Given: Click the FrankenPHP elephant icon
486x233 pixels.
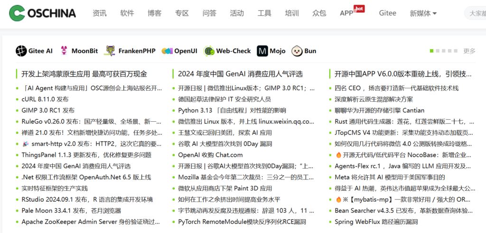Looking at the screenshot, I should tap(110, 51).
